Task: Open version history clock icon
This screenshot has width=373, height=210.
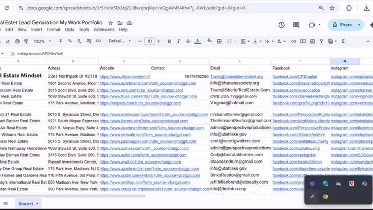Action: [282, 25]
